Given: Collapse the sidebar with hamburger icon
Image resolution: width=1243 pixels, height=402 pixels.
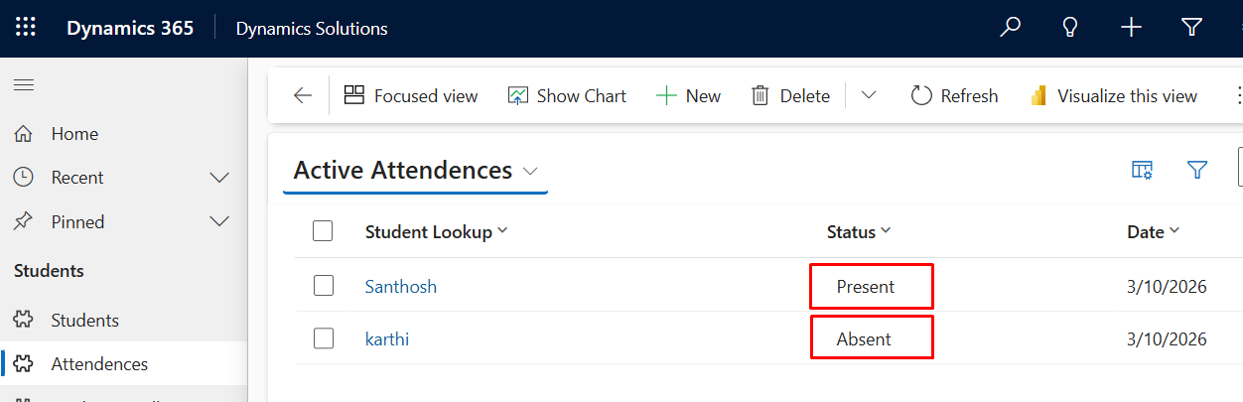Looking at the screenshot, I should point(24,85).
